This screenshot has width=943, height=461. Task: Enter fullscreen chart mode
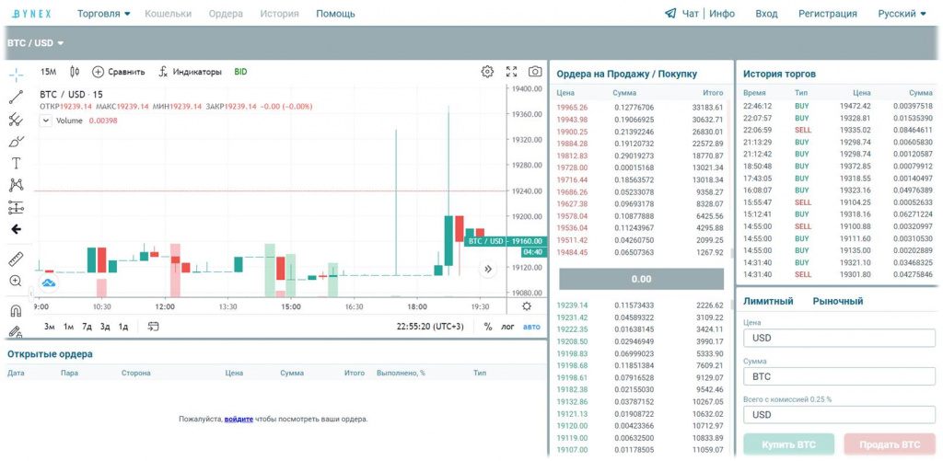coord(512,72)
